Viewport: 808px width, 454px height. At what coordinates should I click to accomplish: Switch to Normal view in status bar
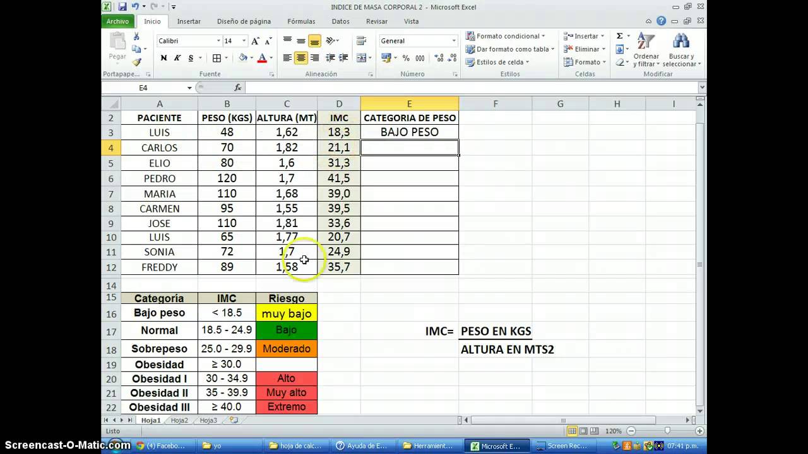[573, 431]
